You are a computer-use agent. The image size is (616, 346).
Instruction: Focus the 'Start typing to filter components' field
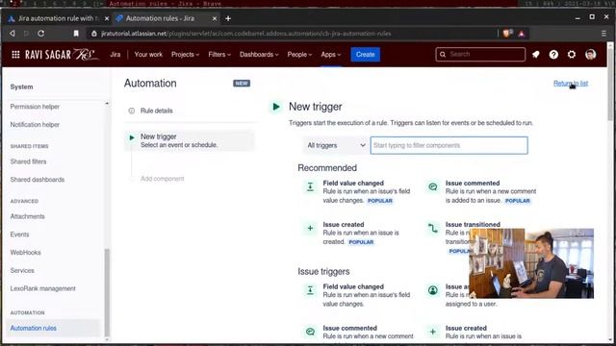click(x=449, y=145)
